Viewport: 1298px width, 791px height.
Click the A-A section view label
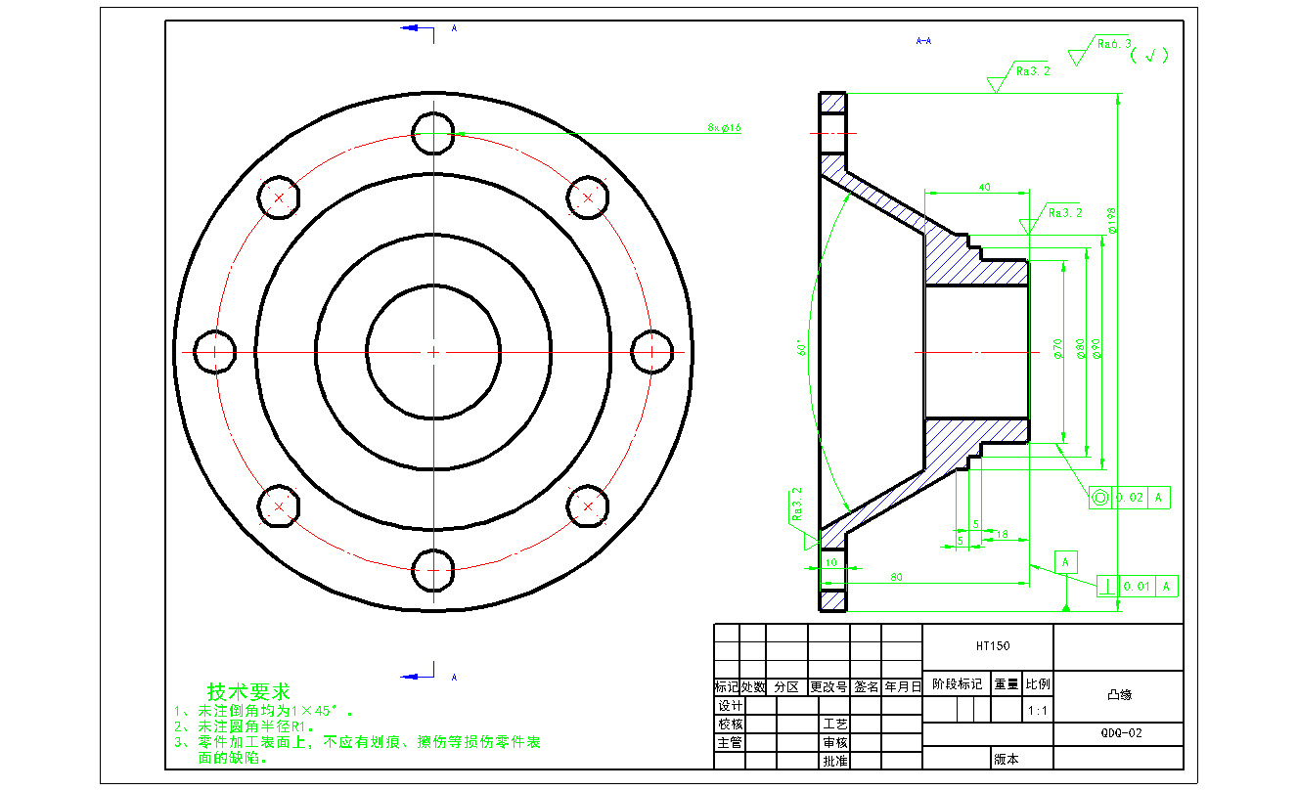pyautogui.click(x=922, y=41)
